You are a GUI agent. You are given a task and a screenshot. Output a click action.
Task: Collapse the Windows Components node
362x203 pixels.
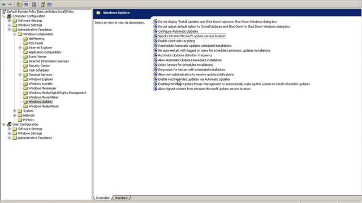15,34
